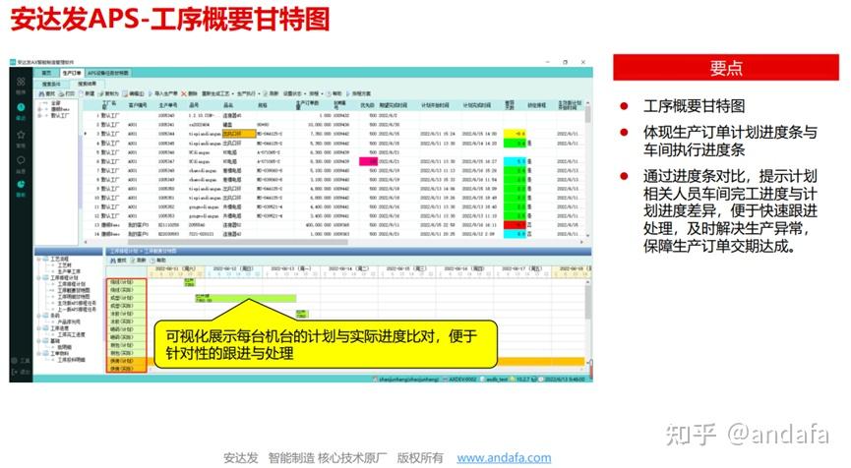
Task: Click the 打印 print toolbar icon
Action: 61,93
